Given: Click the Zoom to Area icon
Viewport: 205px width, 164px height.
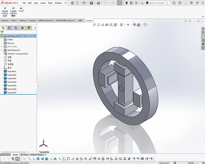Looking at the screenshot, I should click(98, 25).
